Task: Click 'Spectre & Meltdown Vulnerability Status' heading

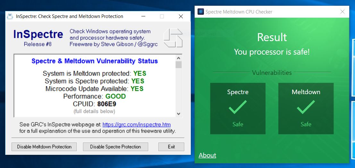Action: [95, 61]
